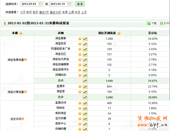Open trend chart for 购物车 row
The image size is (170, 131).
coord(85,108)
